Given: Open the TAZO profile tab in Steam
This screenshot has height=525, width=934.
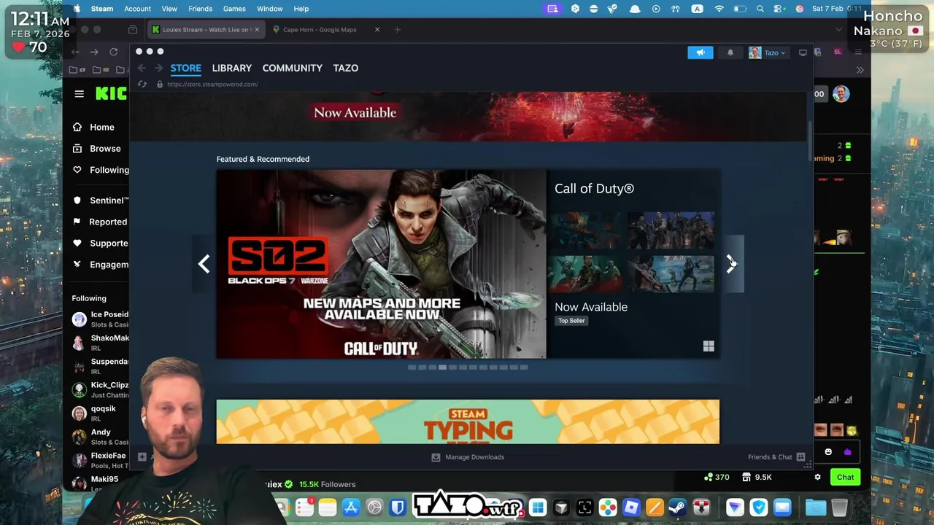Looking at the screenshot, I should coord(346,68).
